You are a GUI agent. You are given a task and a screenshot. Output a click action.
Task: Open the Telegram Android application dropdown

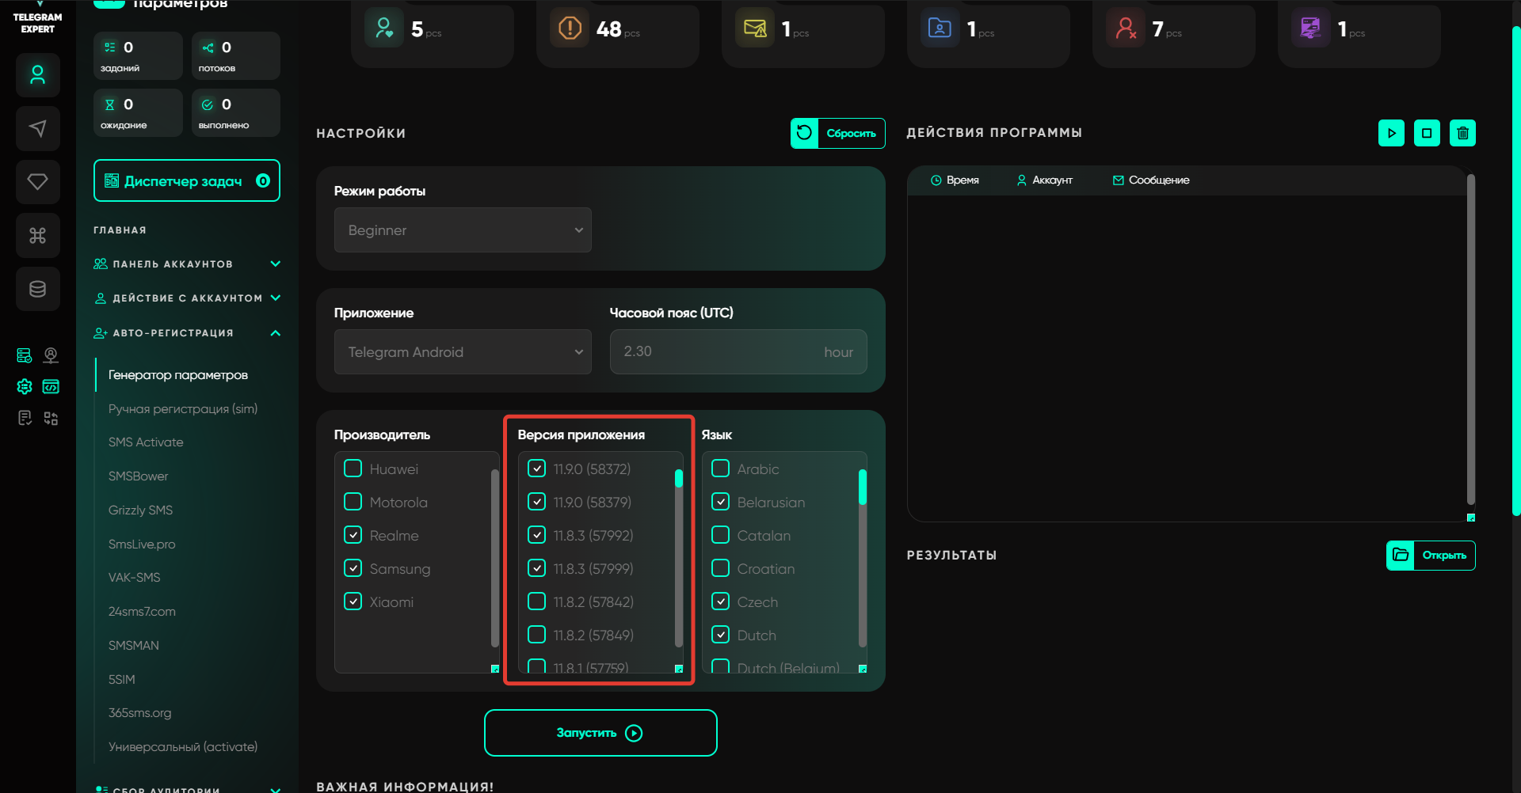coord(463,352)
